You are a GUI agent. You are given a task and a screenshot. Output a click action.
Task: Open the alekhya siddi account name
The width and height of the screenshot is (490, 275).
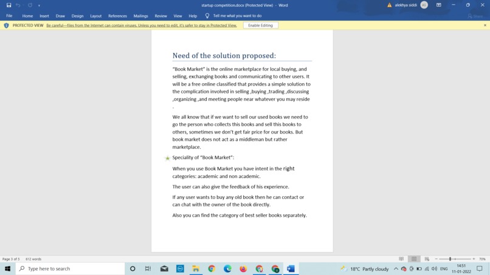[x=405, y=5]
